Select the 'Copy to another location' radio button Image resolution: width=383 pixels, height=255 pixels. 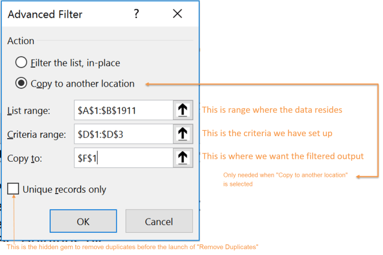click(x=22, y=84)
